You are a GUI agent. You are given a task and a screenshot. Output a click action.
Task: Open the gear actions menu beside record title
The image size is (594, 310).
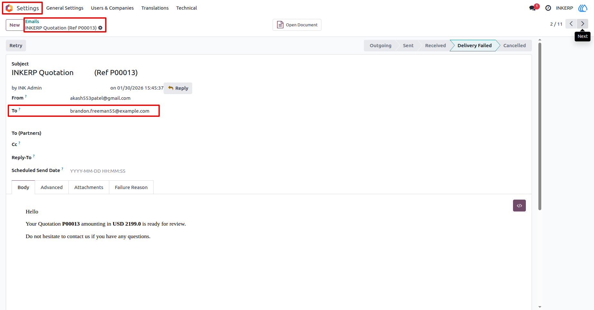coord(100,28)
